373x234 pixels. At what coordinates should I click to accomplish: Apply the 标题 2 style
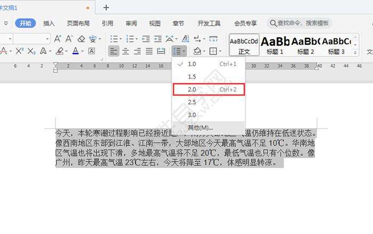[x=306, y=45]
